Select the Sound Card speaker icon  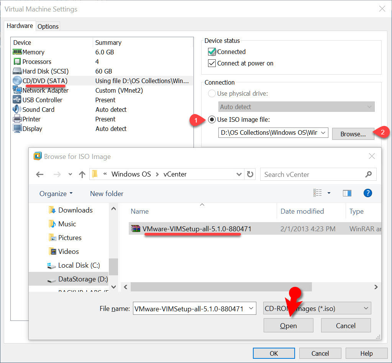(17, 109)
